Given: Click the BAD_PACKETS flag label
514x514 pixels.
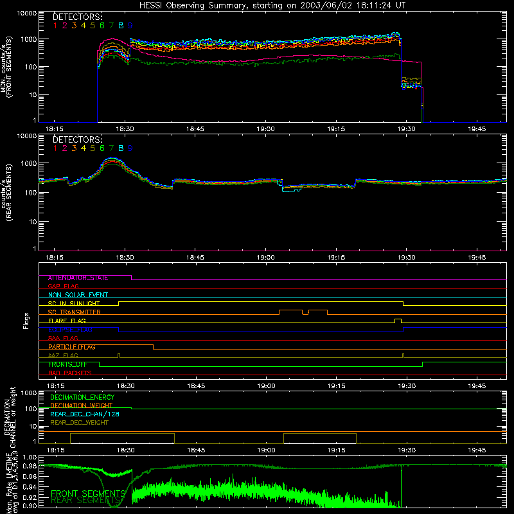Looking at the screenshot, I should (70, 373).
